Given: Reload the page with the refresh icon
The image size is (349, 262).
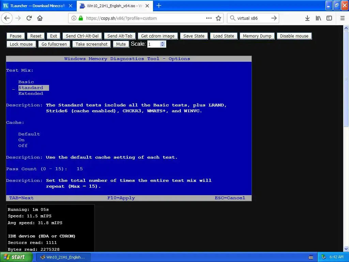Looking at the screenshot, I should tap(29, 18).
